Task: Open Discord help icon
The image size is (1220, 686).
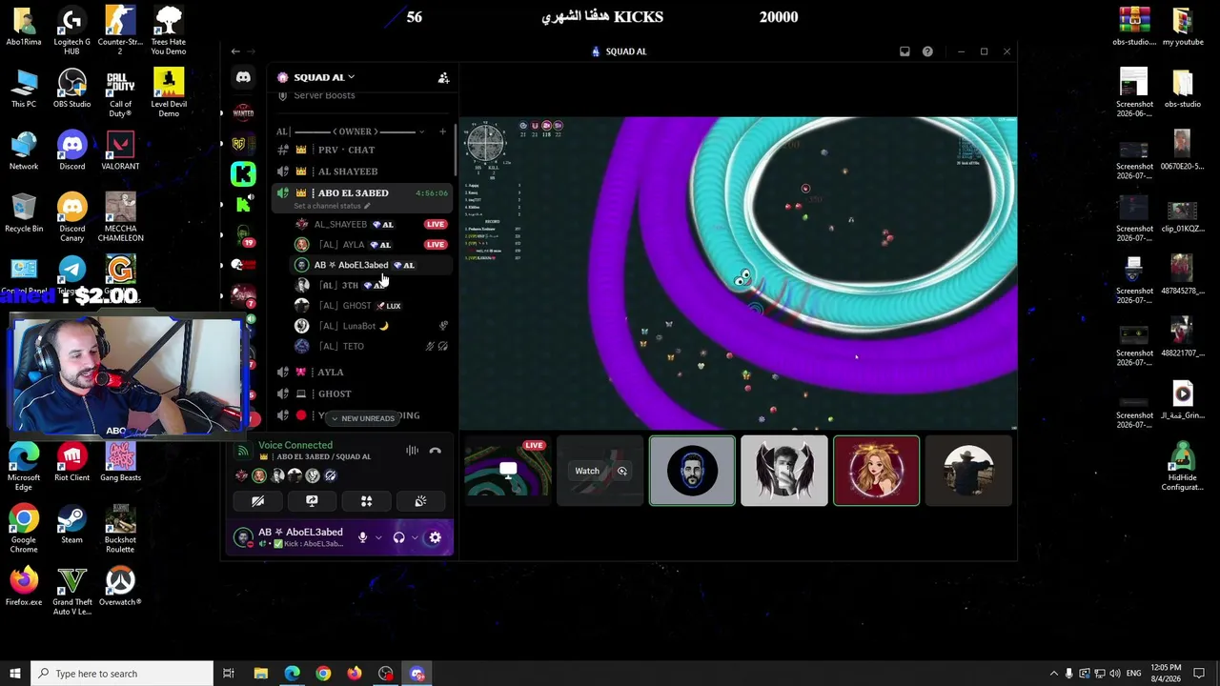Action: tap(927, 51)
